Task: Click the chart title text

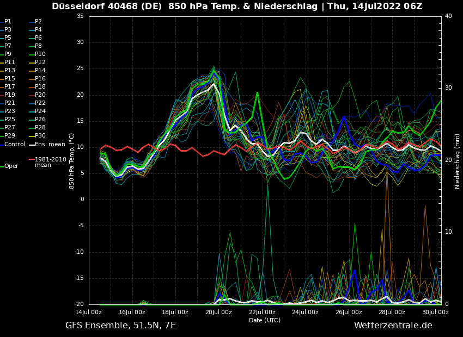Action: click(237, 7)
